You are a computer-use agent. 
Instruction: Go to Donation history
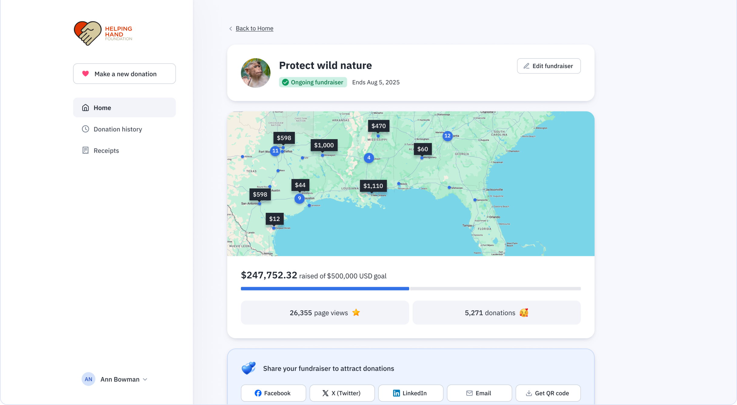[x=118, y=129]
